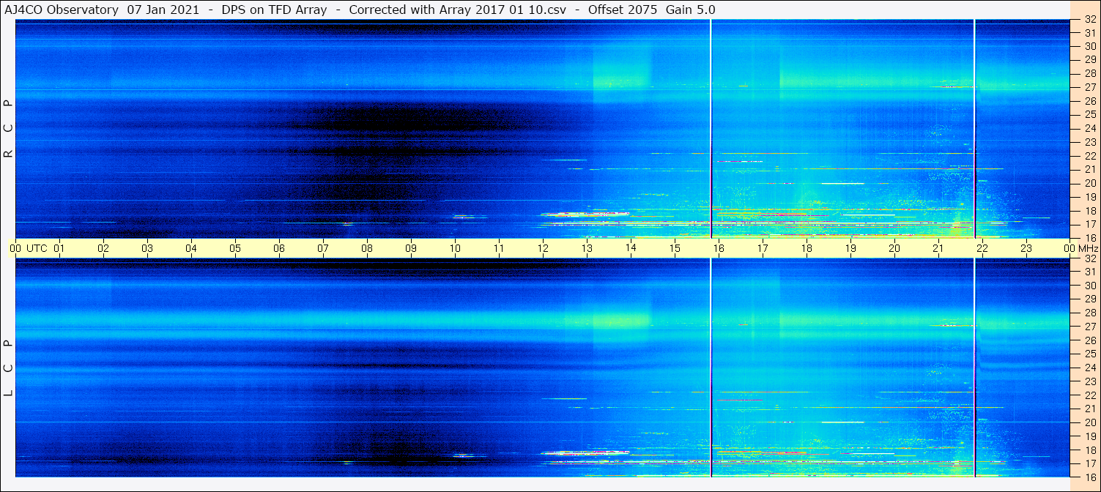The image size is (1101, 492).
Task: Select hour 03 on the time axis
Action: pos(147,248)
